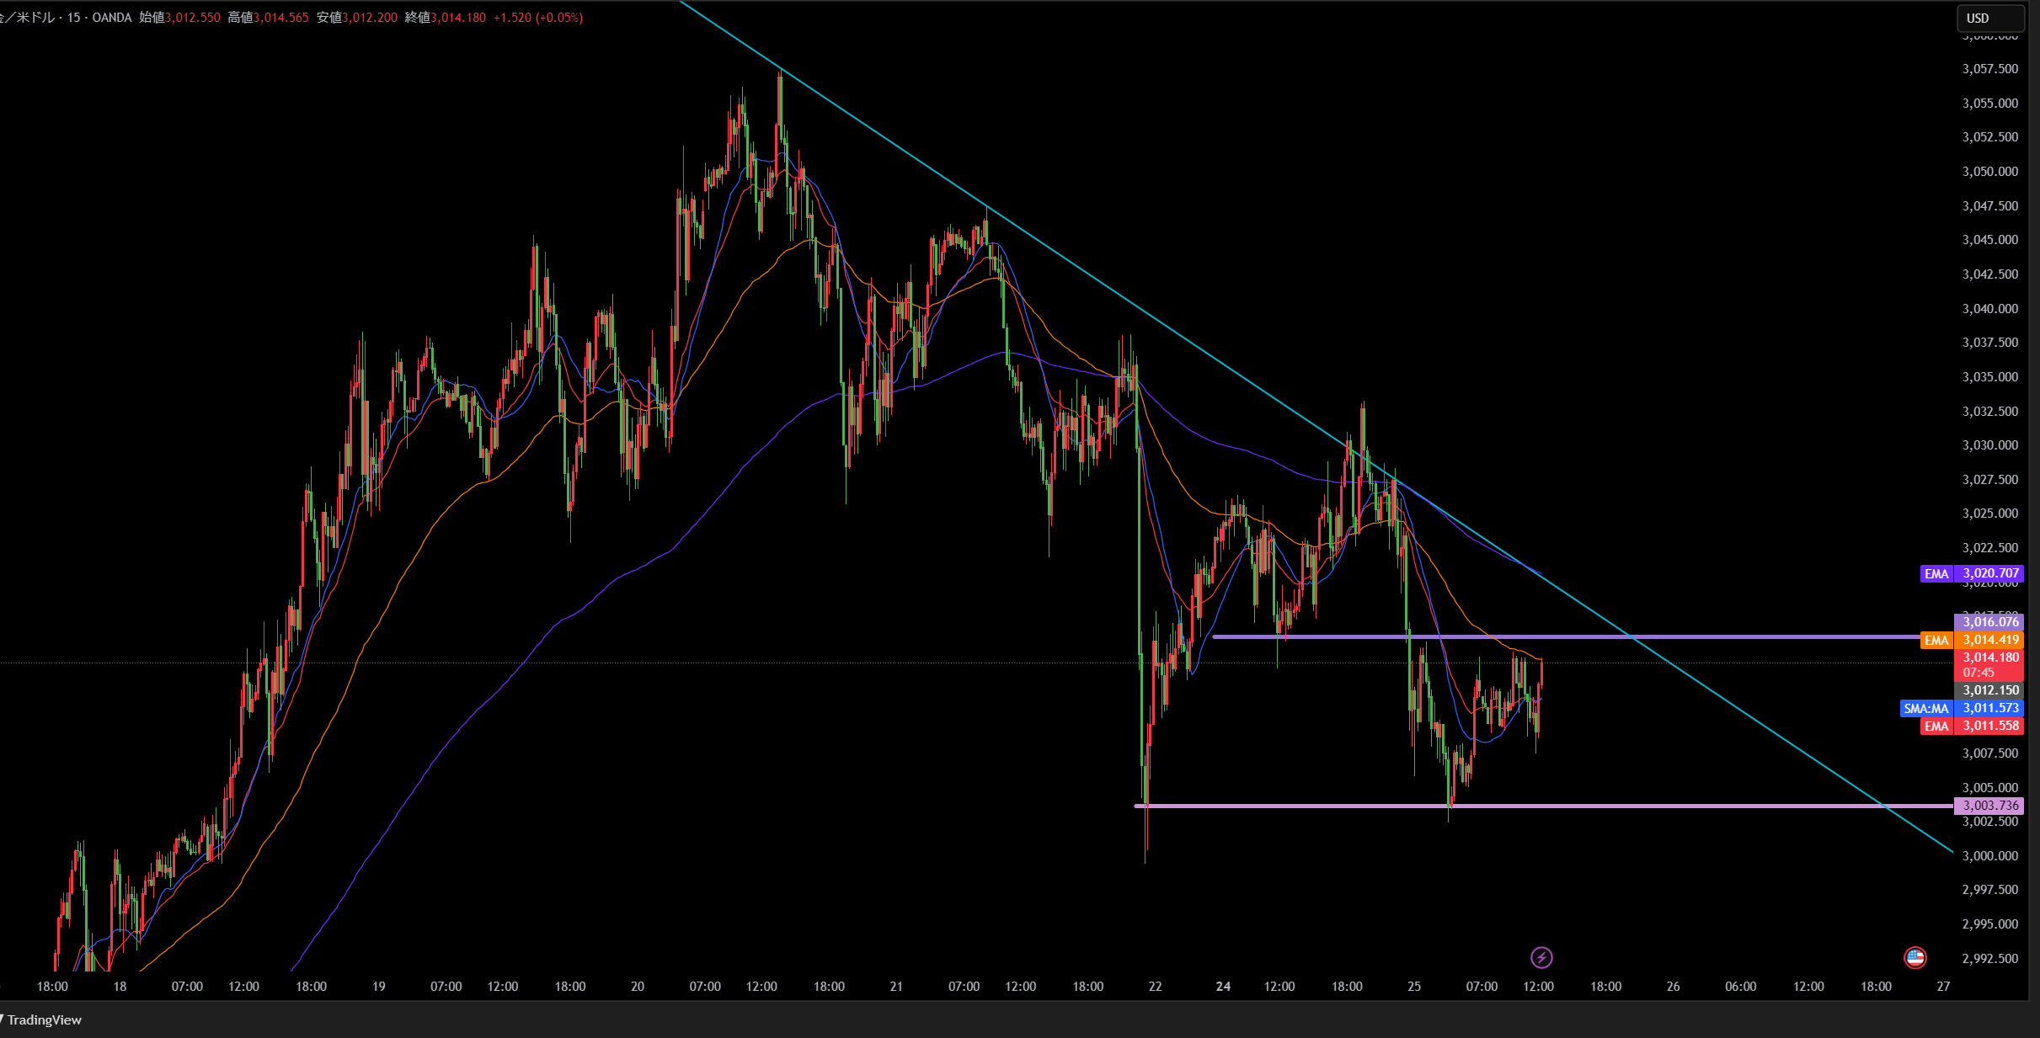The image size is (2040, 1038).
Task: Click the pink 3,003.736 support line tag
Action: point(1990,806)
